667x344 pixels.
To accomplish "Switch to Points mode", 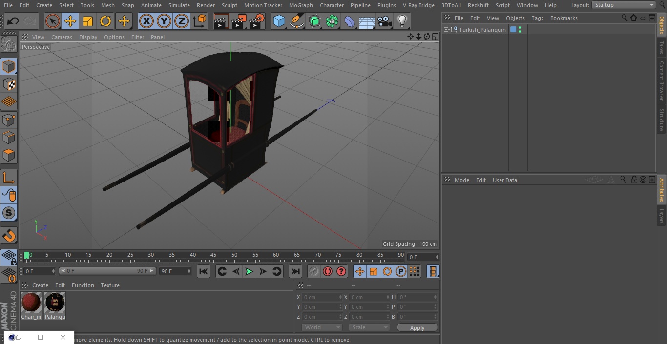I will click(x=9, y=120).
